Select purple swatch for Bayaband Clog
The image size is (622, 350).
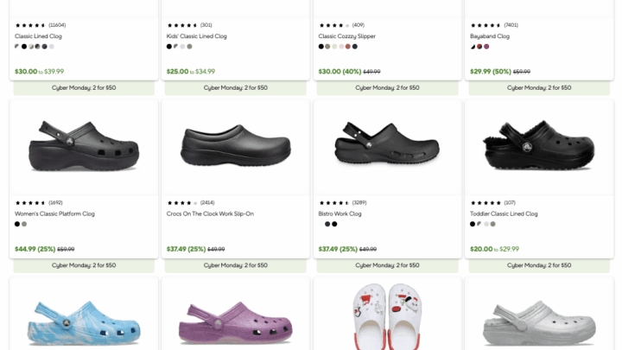tap(486, 47)
